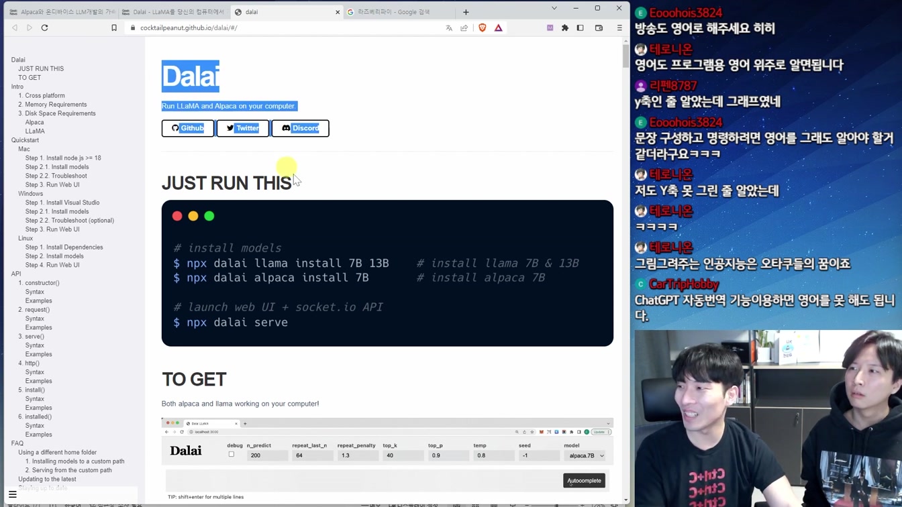Open the extensions puzzle icon
Screen dimensions: 902x507
[x=565, y=27]
